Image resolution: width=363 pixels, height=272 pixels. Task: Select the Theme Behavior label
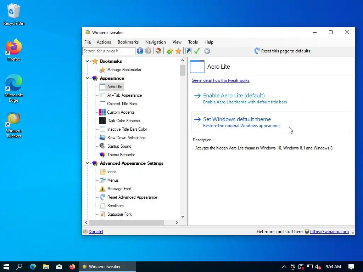click(x=121, y=155)
